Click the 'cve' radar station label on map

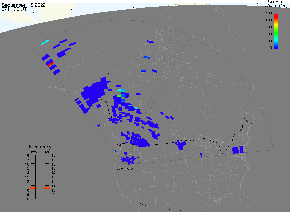tap(130, 168)
